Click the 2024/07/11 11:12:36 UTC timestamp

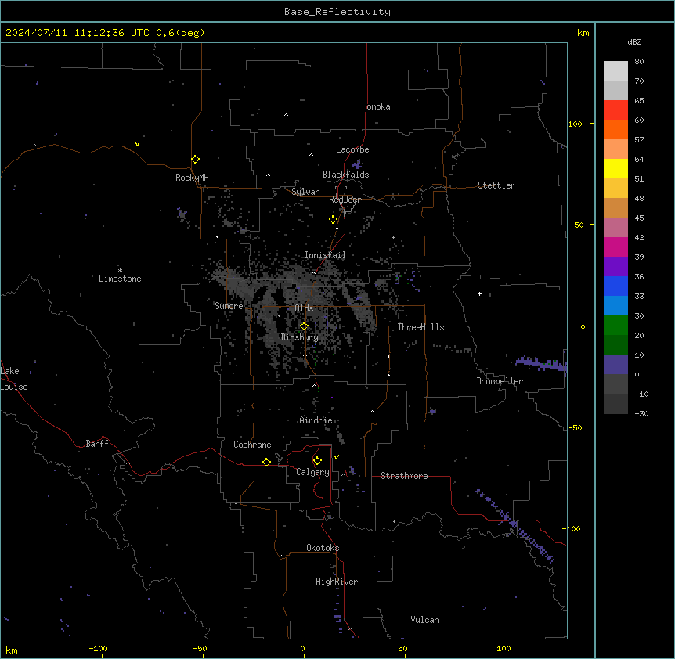pyautogui.click(x=77, y=33)
